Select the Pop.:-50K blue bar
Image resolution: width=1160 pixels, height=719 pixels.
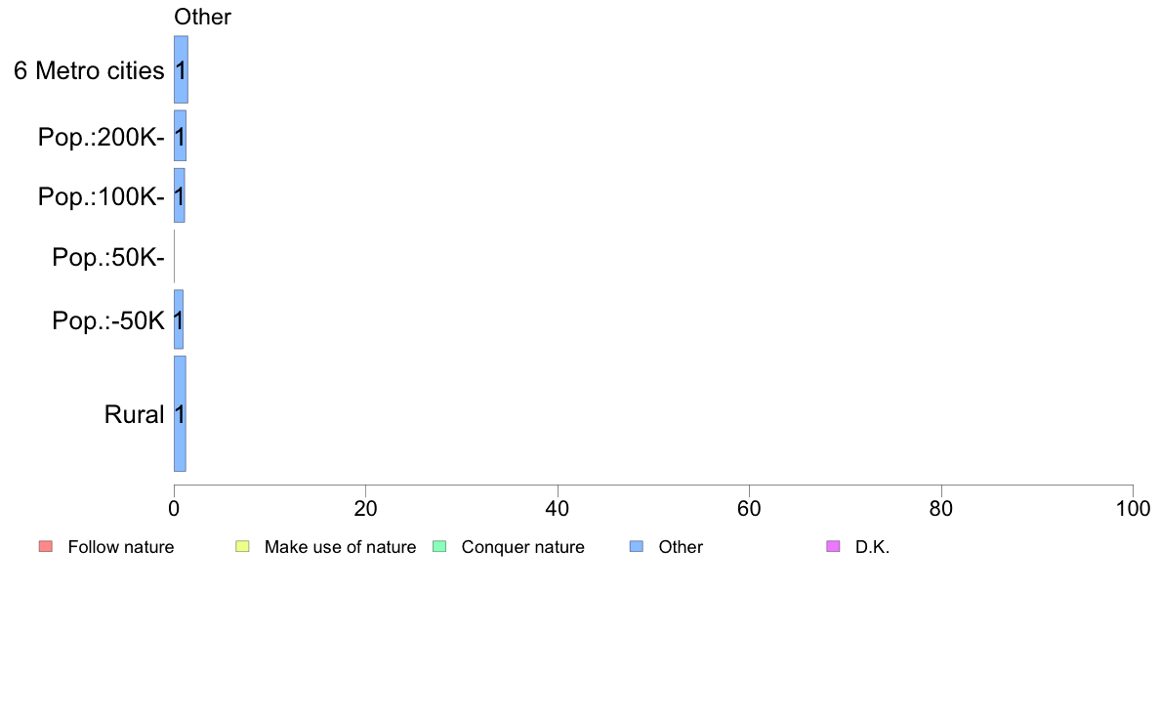pyautogui.click(x=179, y=319)
